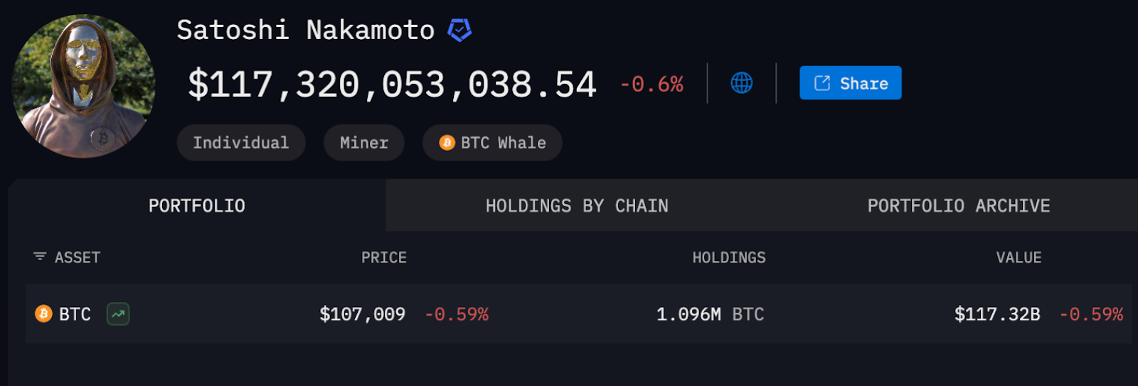Switch to the PORTFOLIO tab

tap(197, 205)
